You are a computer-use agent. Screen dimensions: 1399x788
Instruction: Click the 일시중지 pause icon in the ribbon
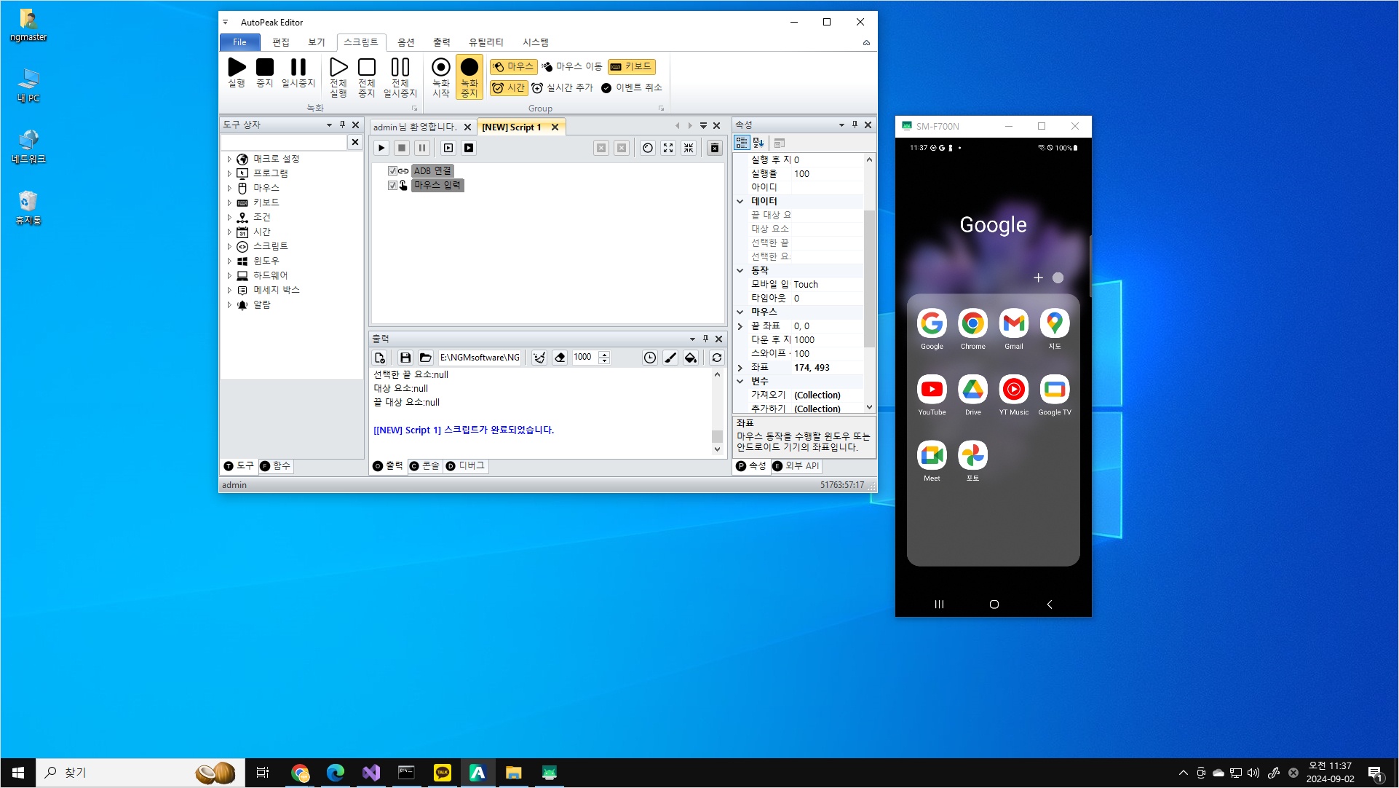[x=298, y=68]
